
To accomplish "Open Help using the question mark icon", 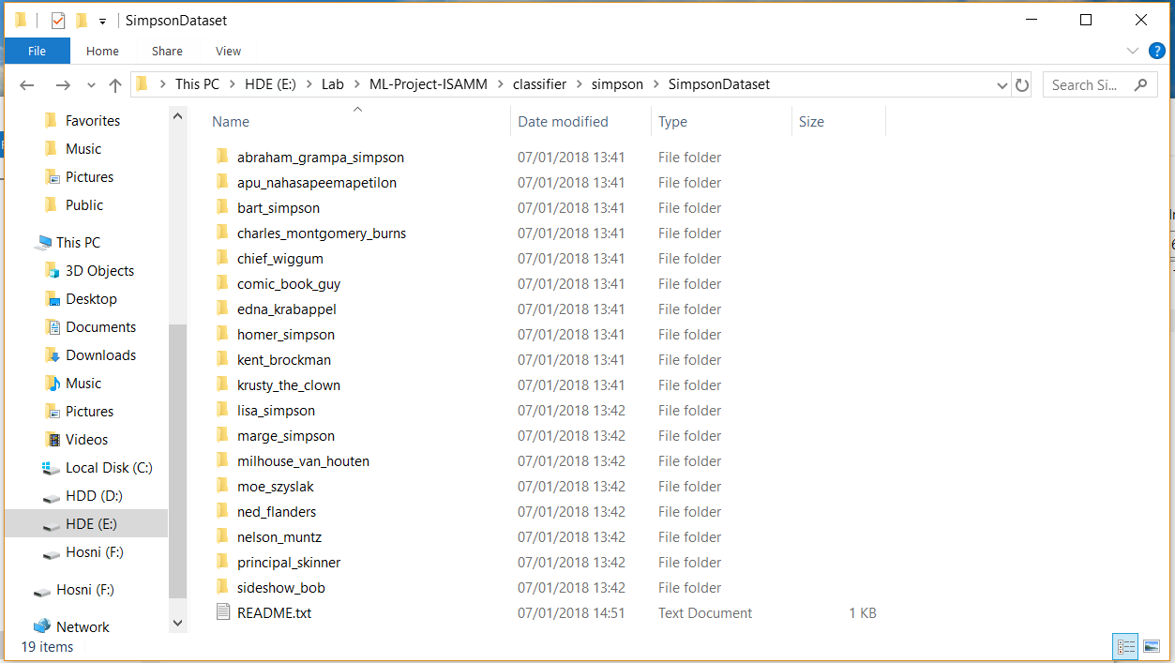I will point(1156,51).
